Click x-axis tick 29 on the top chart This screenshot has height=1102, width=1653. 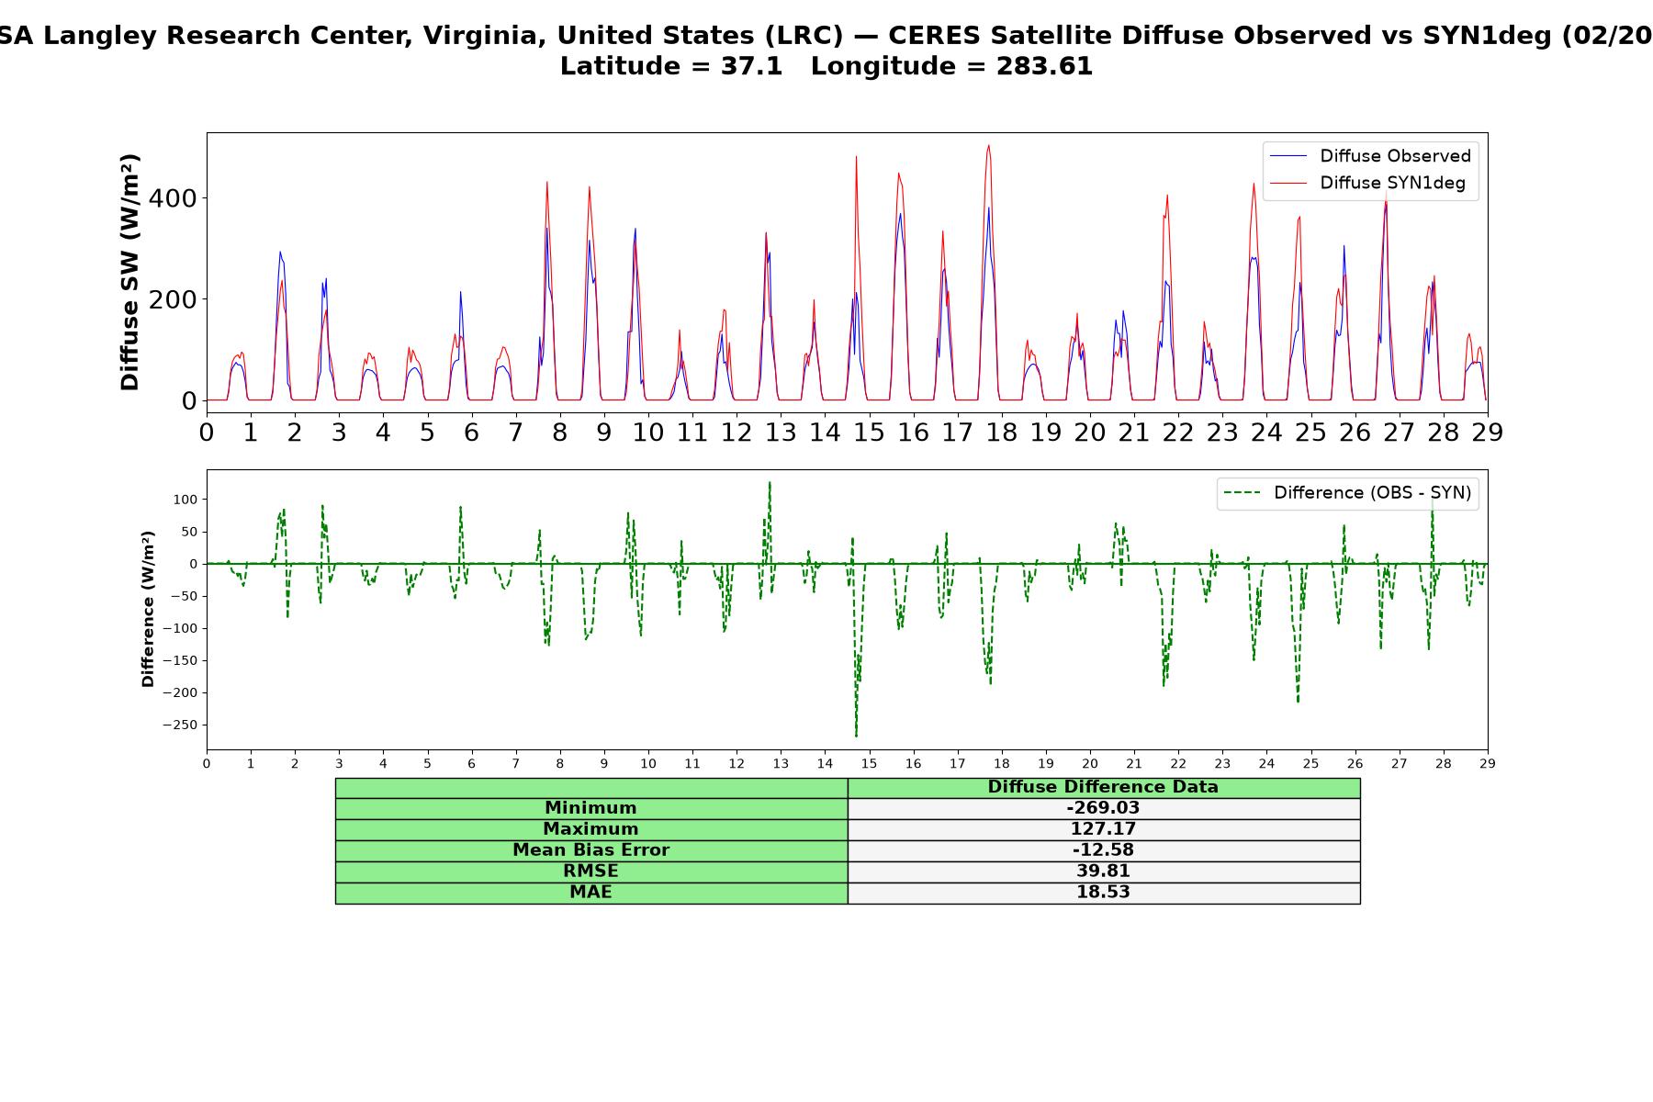pos(1488,433)
